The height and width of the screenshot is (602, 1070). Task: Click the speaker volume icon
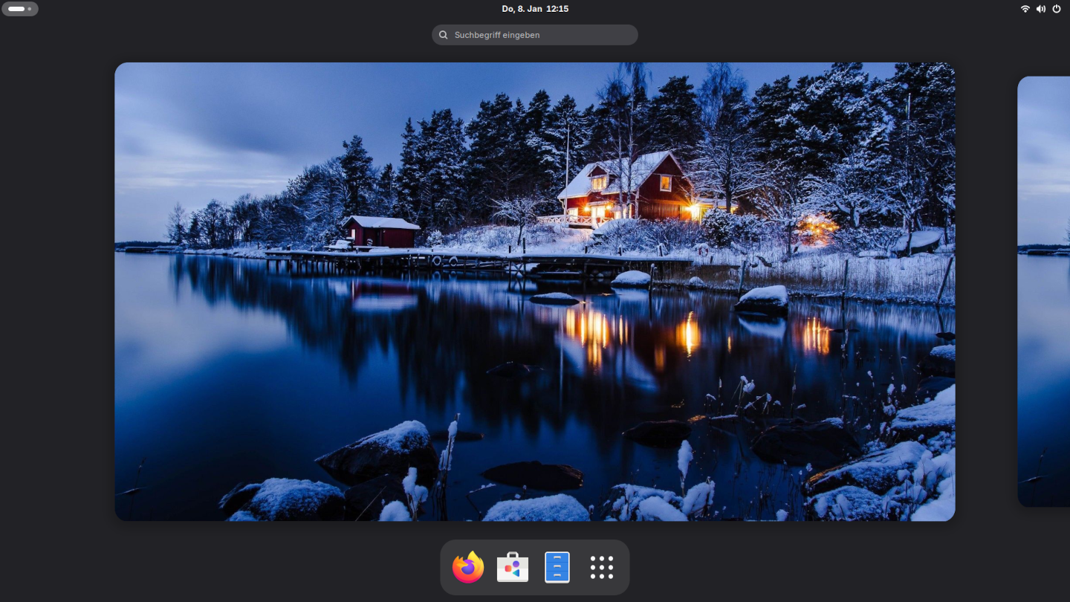tap(1041, 9)
